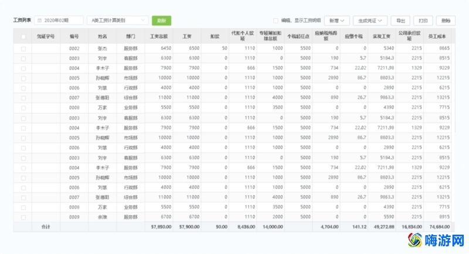The image size is (469, 254).
Task: Expand the 生成凭证 dropdown button
Action: 370,20
